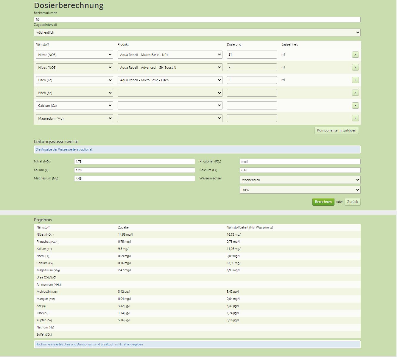Select the Dosierung field containing 21
Viewport: 397px width, 357px height.
pyautogui.click(x=252, y=55)
